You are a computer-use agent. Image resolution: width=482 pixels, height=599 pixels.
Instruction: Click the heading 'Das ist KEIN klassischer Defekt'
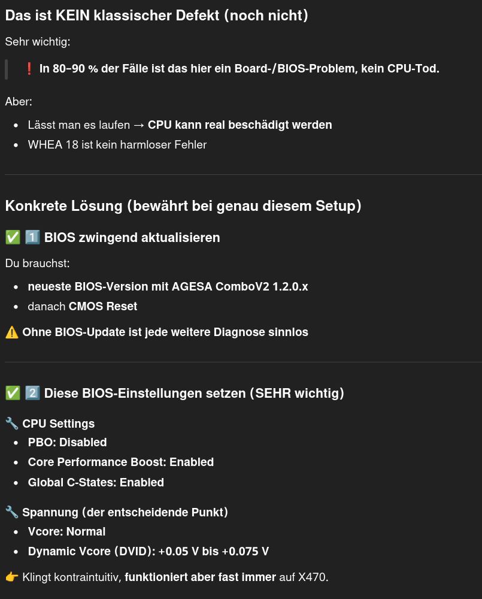156,16
